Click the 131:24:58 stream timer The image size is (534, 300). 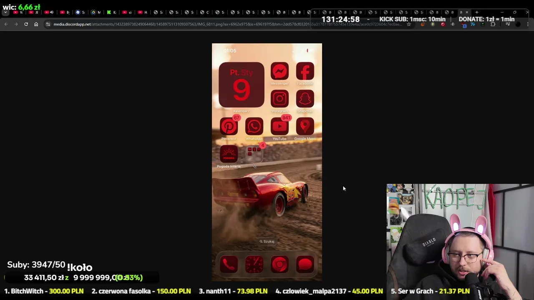point(340,19)
